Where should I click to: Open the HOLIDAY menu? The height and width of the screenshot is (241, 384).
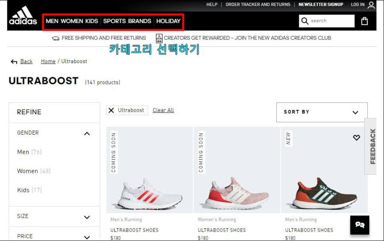168,21
